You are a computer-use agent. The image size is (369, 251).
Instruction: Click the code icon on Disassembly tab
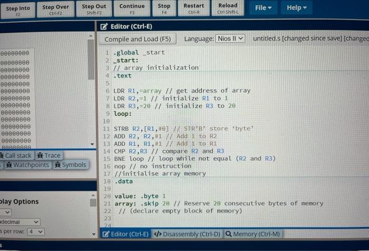(x=158, y=234)
